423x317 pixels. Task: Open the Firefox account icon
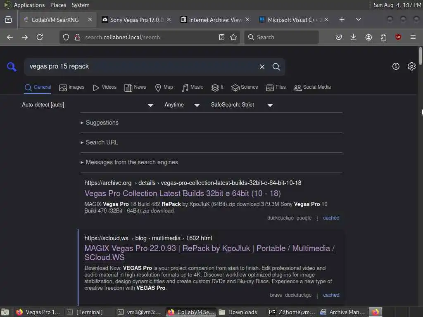pyautogui.click(x=368, y=37)
